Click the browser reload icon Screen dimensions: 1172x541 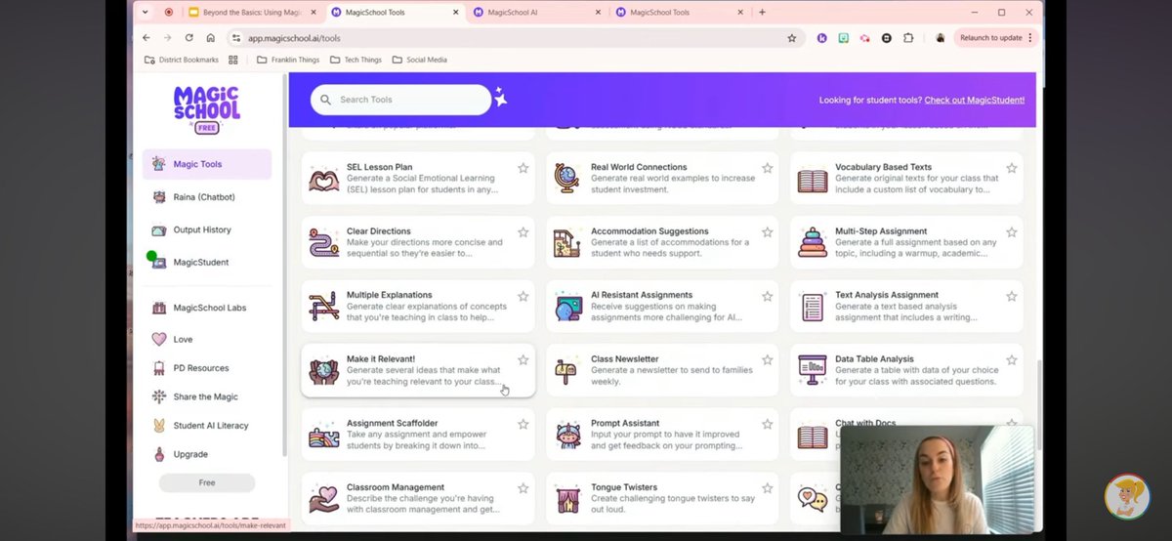point(188,38)
